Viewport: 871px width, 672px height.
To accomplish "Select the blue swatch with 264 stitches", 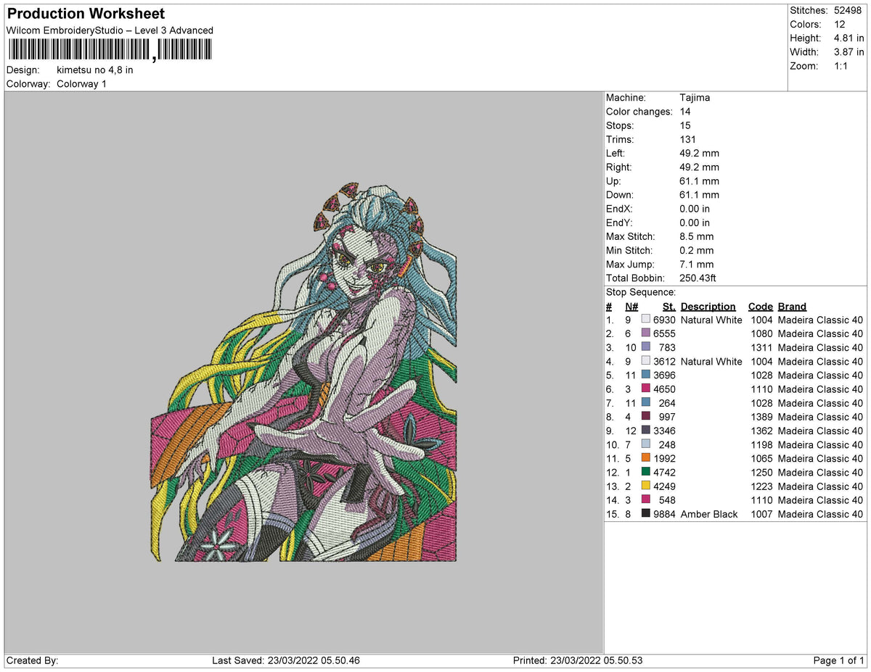I will click(646, 403).
